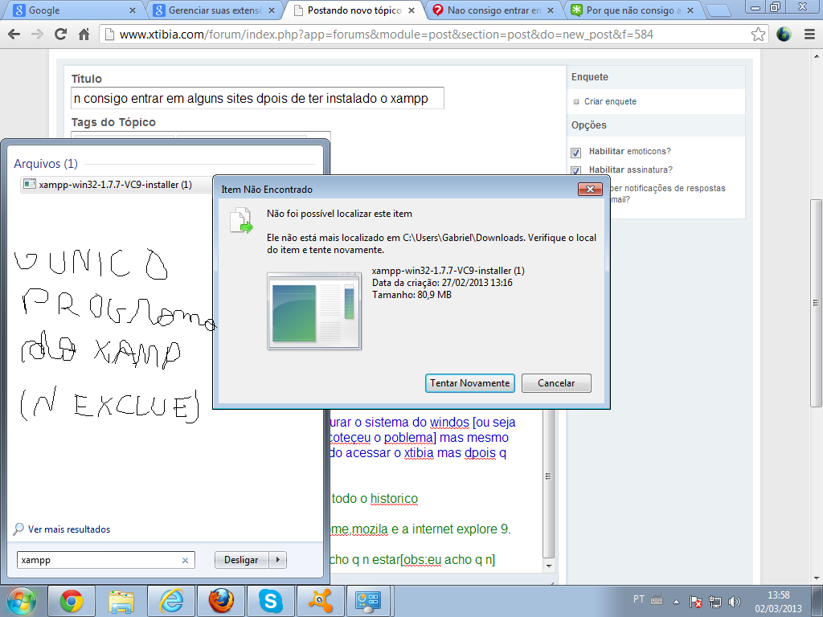The image size is (823, 617).
Task: Open the browser home page icon
Action: [x=84, y=35]
